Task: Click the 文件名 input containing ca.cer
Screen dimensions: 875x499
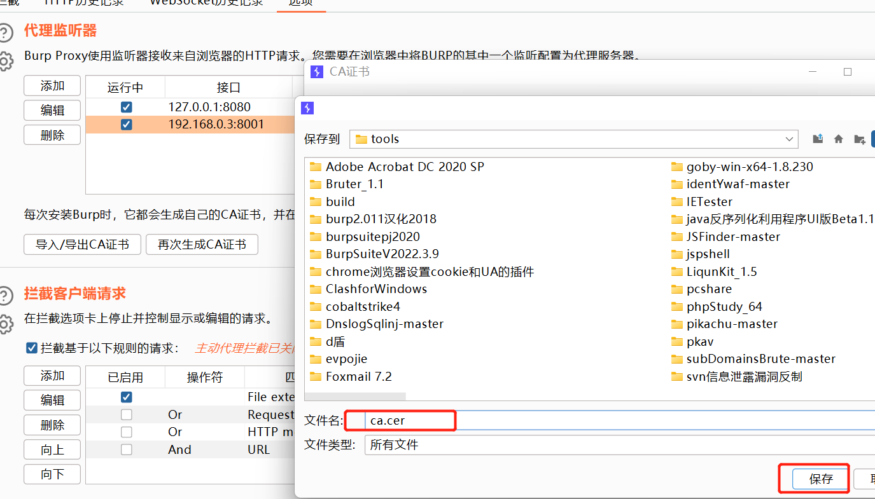Action: click(620, 421)
